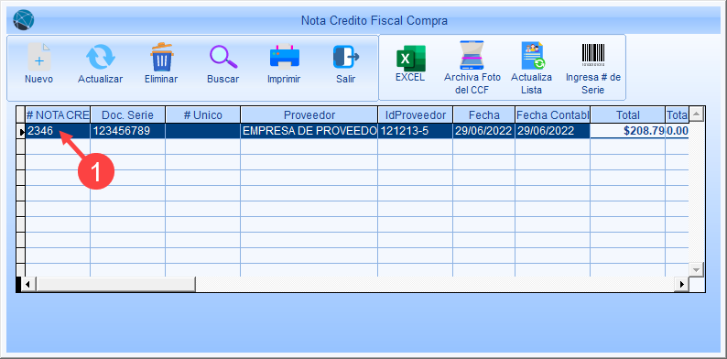The height and width of the screenshot is (359, 727).
Task: Export list with the EXCEL icon
Action: pyautogui.click(x=410, y=58)
